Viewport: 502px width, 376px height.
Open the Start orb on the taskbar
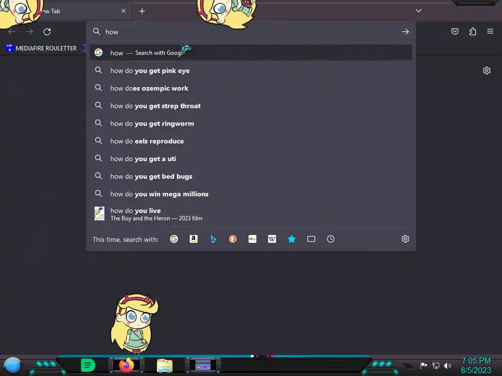coord(13,365)
